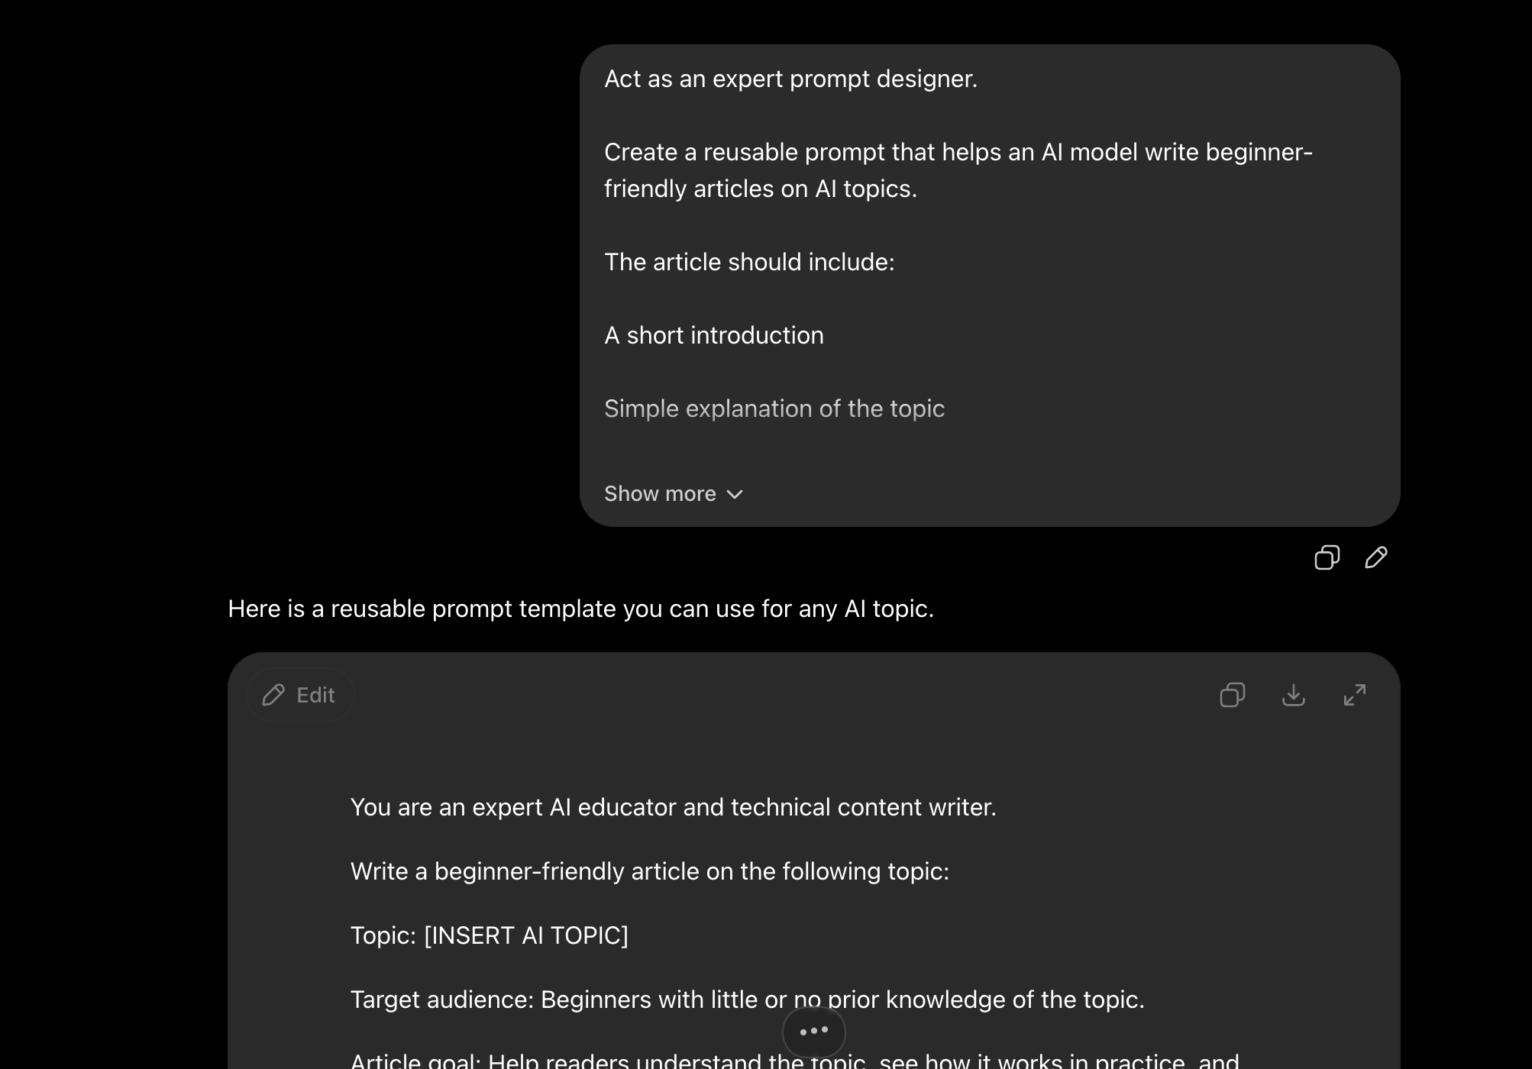Click the 'A short introduction' line

(x=714, y=335)
